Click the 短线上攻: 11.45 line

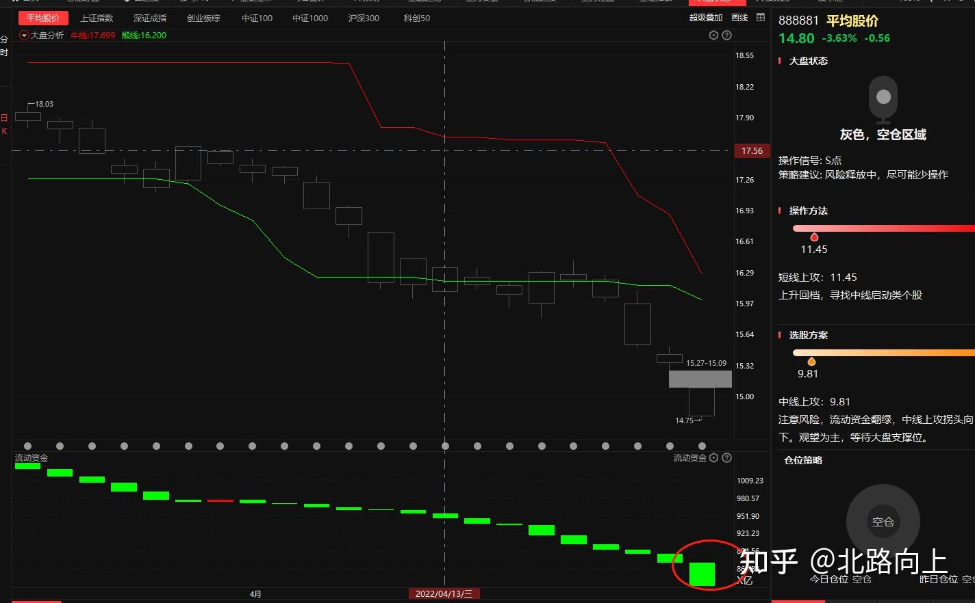click(818, 278)
